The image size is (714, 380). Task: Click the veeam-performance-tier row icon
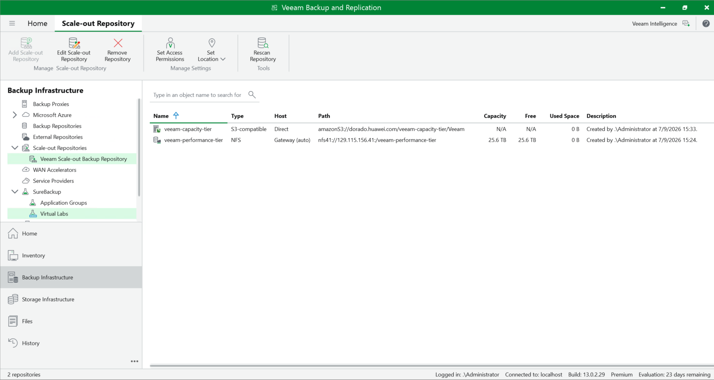point(157,140)
